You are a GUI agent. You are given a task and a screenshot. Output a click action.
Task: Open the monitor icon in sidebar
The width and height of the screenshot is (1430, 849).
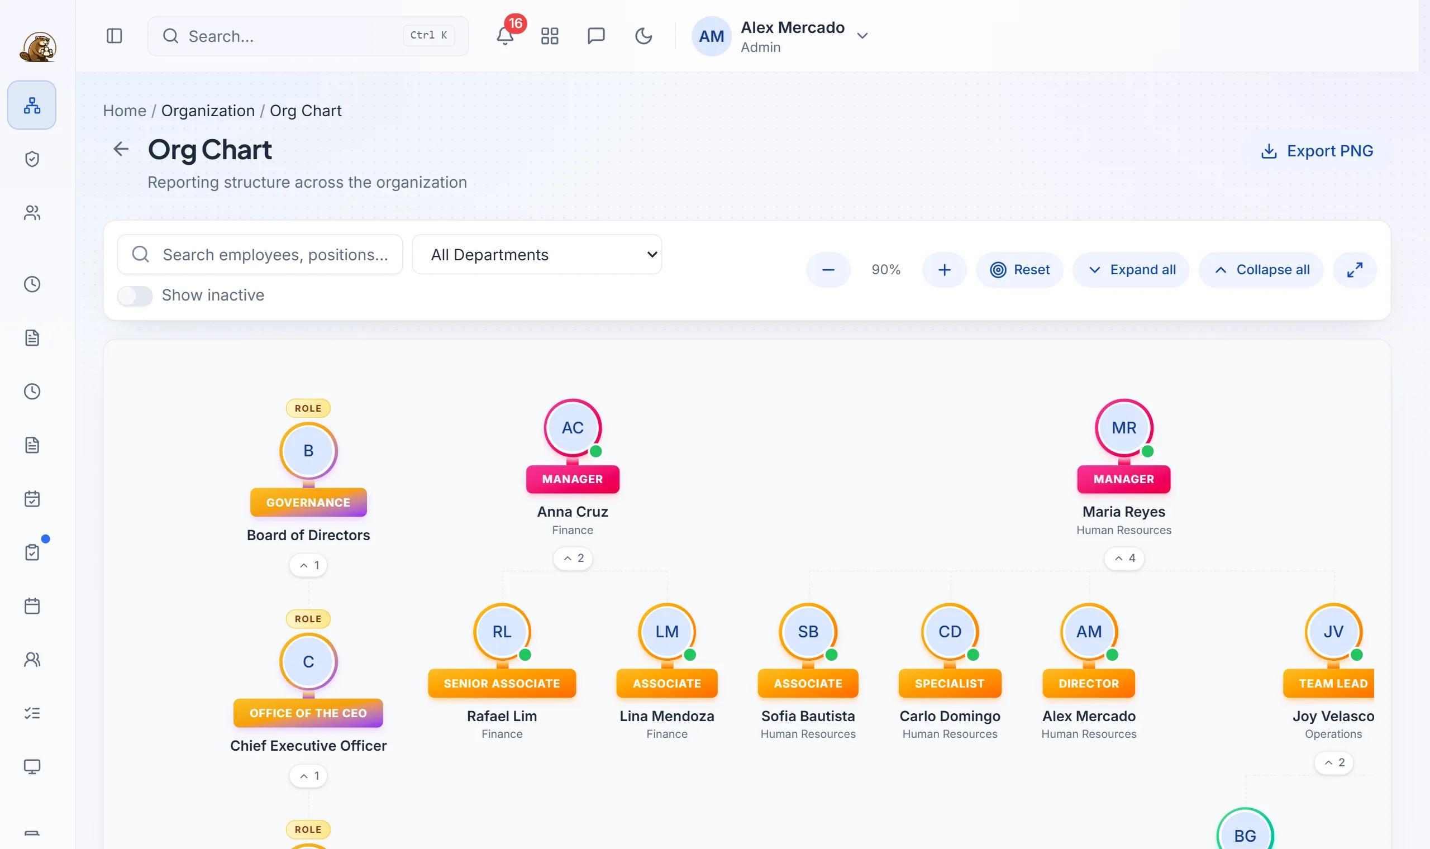pyautogui.click(x=32, y=767)
